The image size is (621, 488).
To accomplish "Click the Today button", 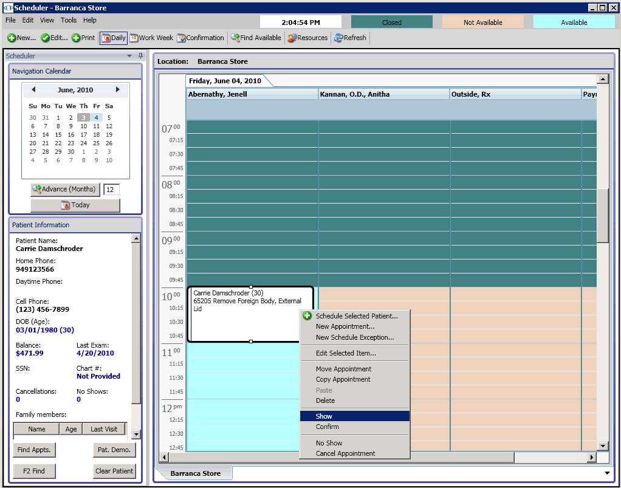I will (x=75, y=205).
